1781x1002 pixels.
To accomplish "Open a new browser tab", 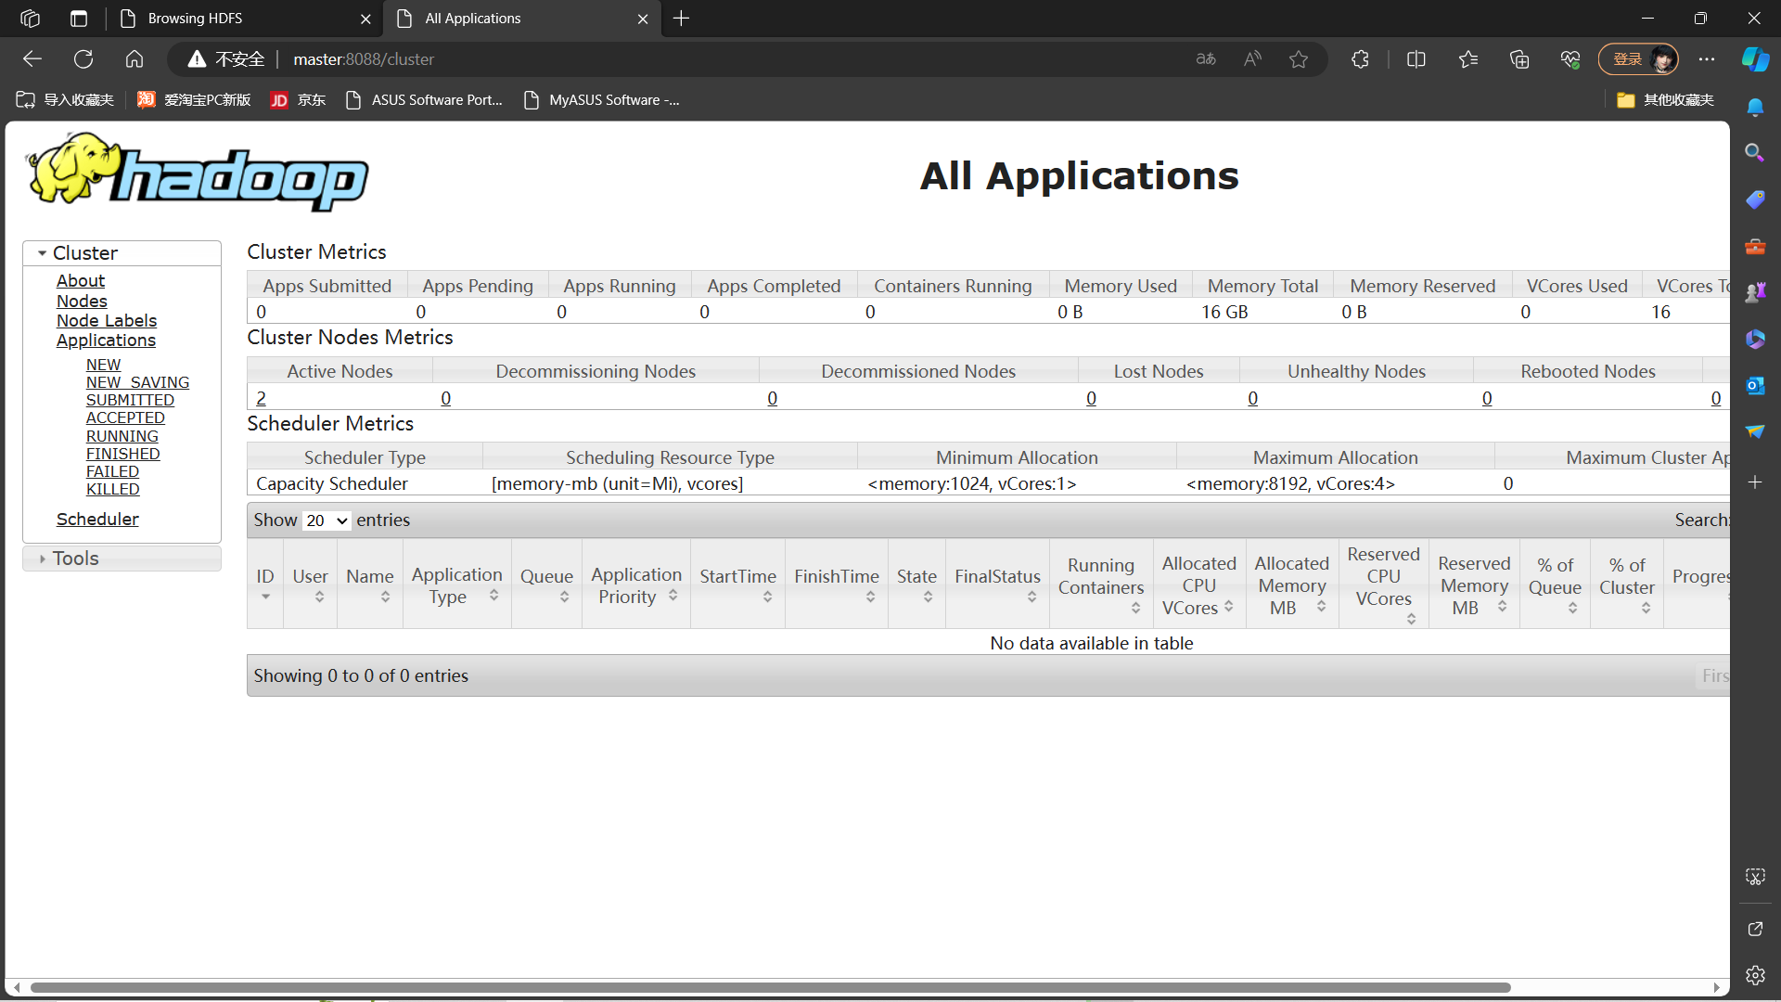I will coord(682,19).
